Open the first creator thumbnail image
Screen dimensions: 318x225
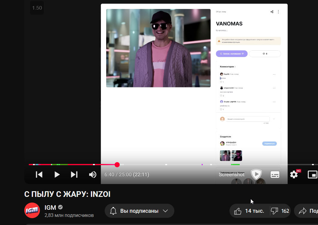[225, 155]
